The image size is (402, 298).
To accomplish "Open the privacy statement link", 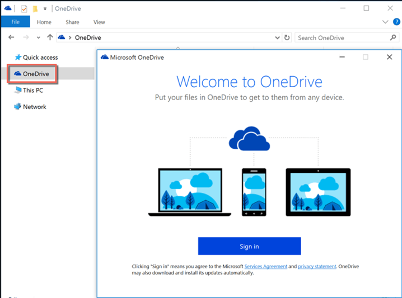I will point(317,267).
